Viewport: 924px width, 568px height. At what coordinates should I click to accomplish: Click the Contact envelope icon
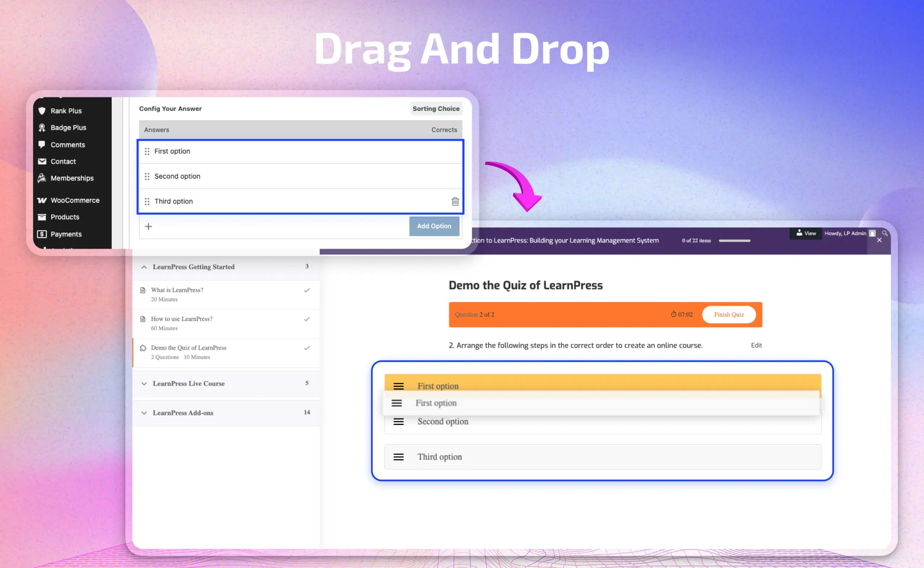click(x=42, y=161)
